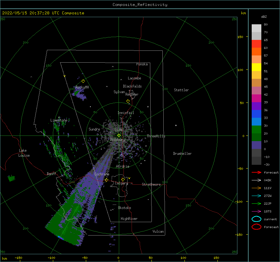
Task: Select the yellow 54 dBZ color swatch
Action: click(256, 67)
